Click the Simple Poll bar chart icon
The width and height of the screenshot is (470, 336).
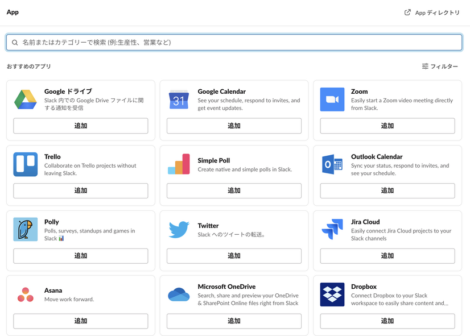click(179, 164)
